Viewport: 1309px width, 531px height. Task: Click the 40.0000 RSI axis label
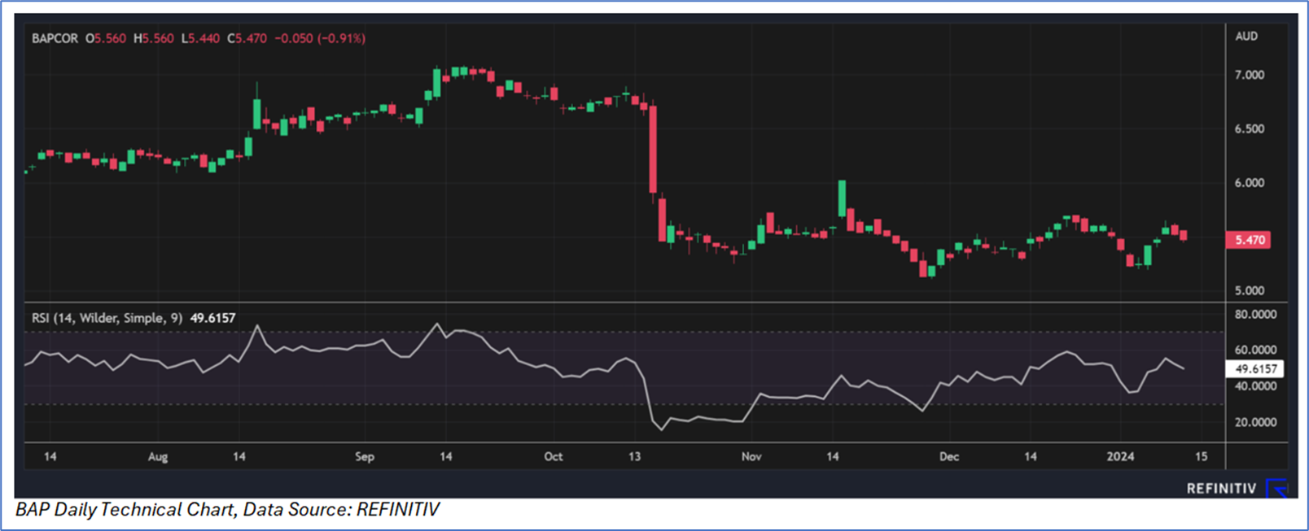pos(1255,386)
